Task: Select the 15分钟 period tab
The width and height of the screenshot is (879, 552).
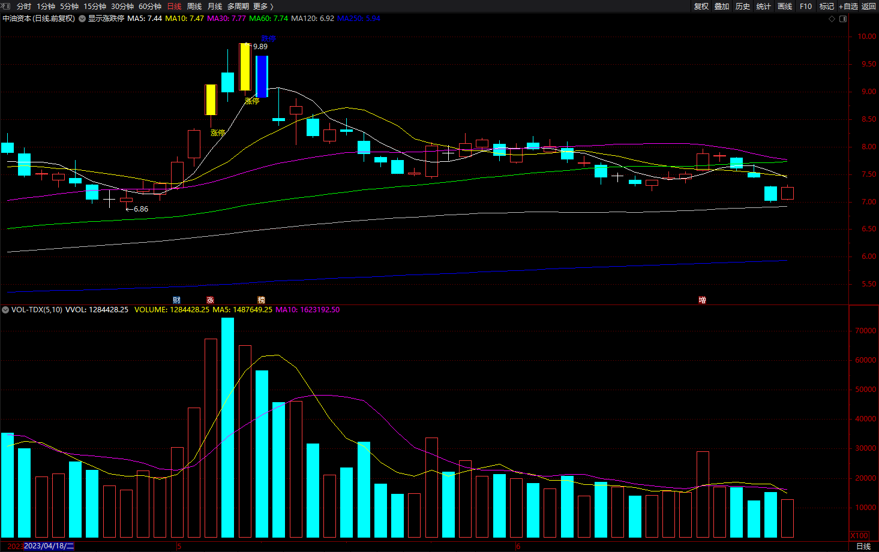Action: click(x=95, y=7)
